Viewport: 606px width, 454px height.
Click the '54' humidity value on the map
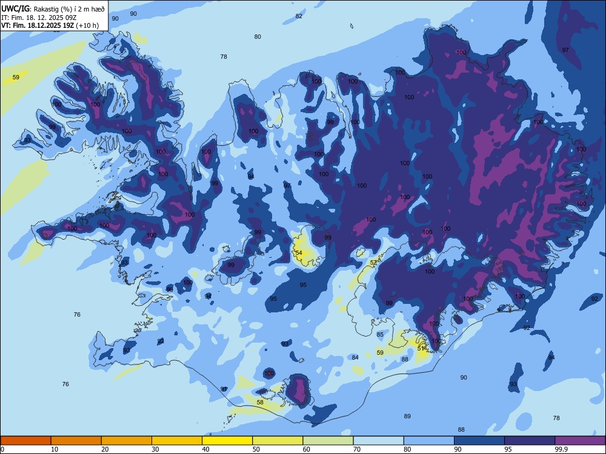(x=299, y=253)
